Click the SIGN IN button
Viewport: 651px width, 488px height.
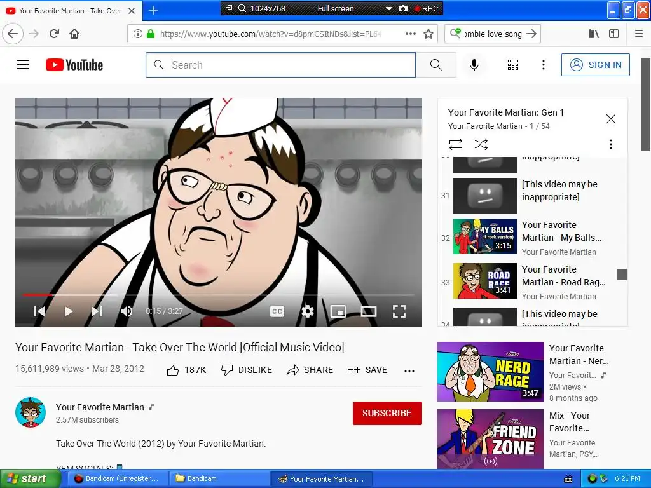pos(595,65)
